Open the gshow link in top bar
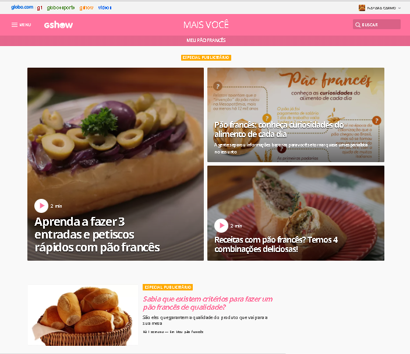The height and width of the screenshot is (354, 410). coord(86,8)
